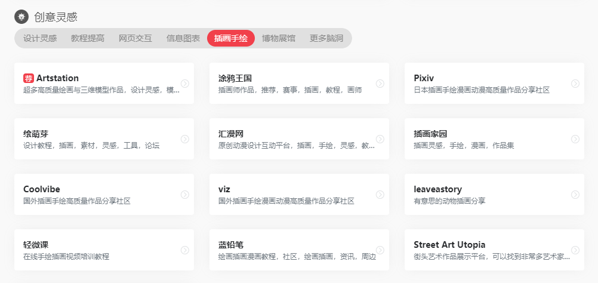Select the 信息图表 tab

point(183,38)
